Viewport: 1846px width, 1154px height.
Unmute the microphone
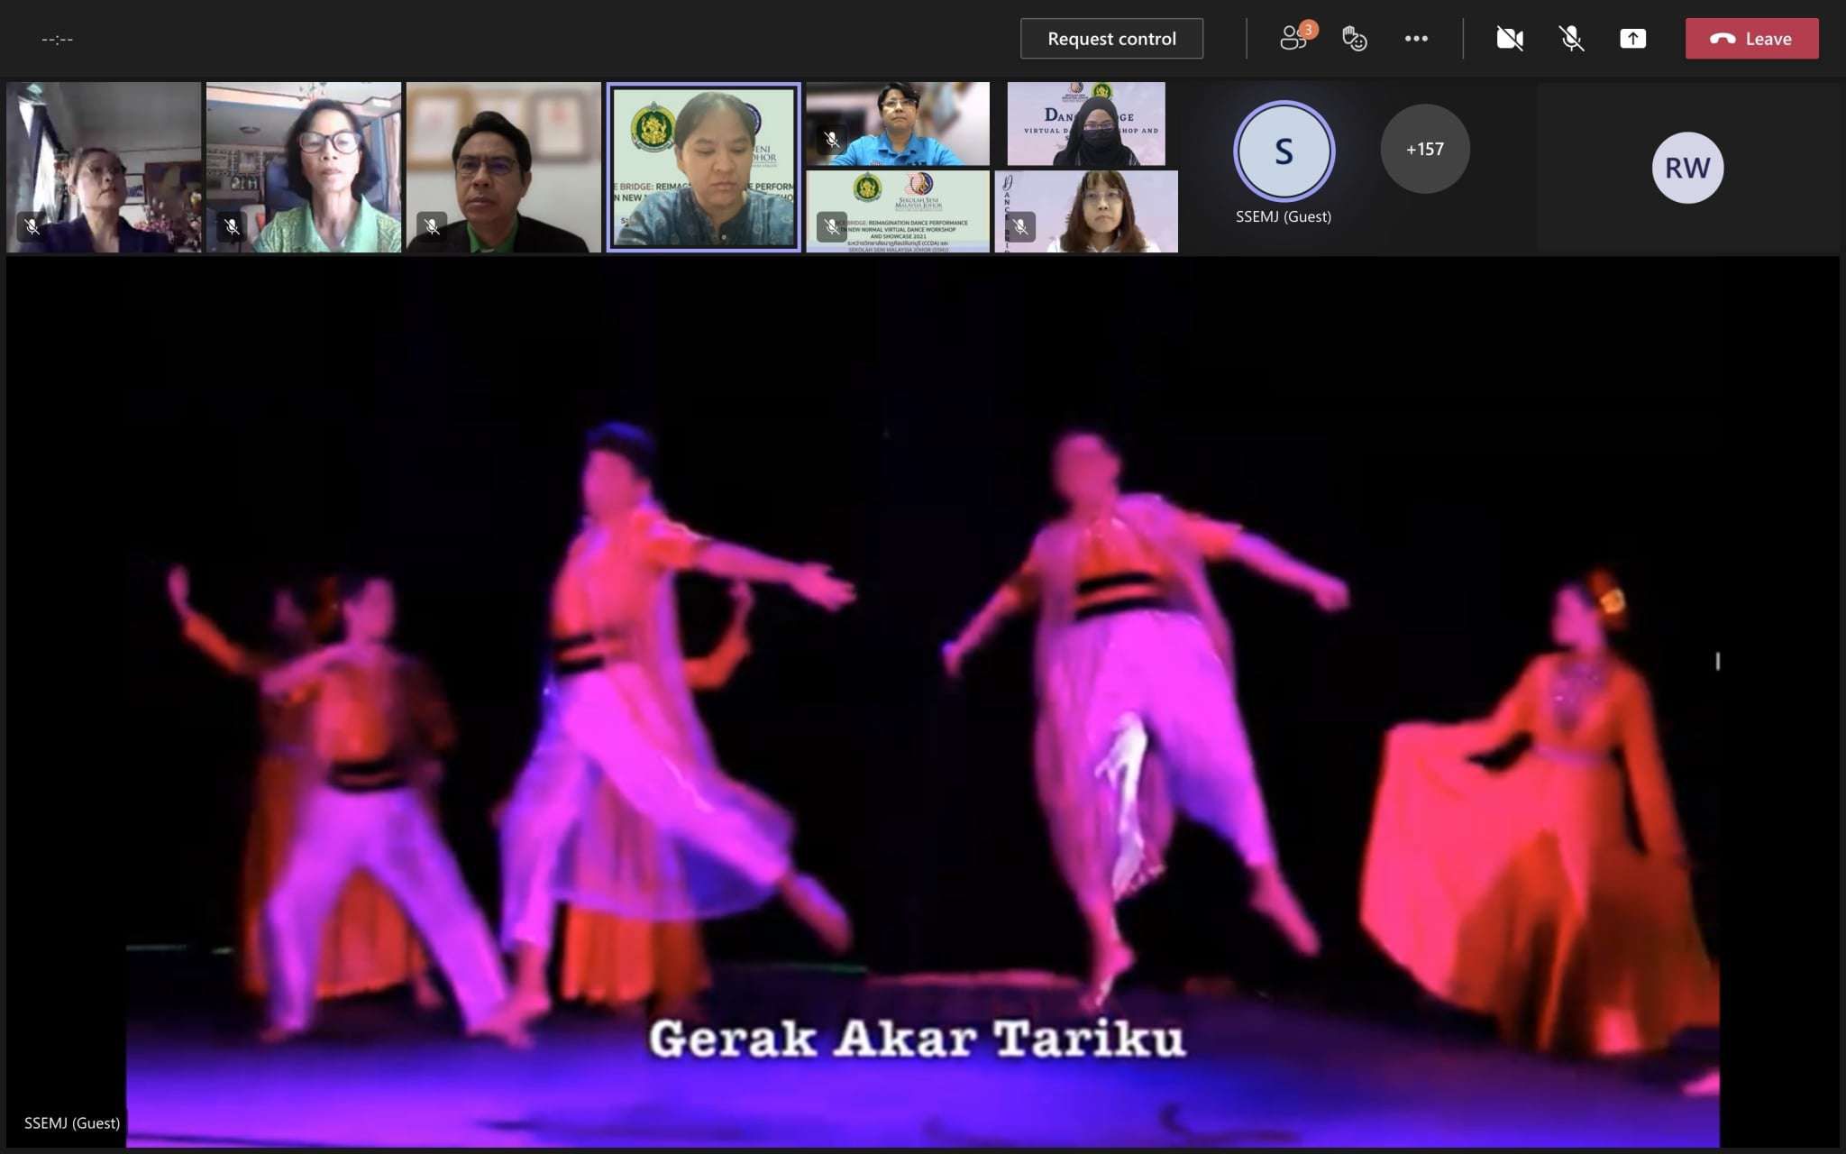(1571, 39)
